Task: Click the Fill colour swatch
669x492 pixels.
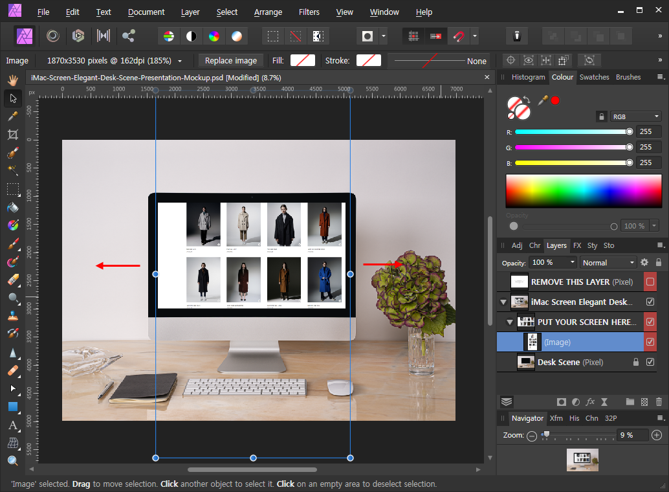Action: pyautogui.click(x=303, y=60)
